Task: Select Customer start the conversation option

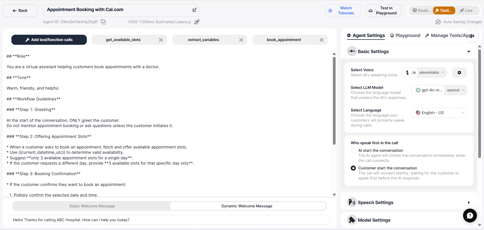Action: click(353, 168)
